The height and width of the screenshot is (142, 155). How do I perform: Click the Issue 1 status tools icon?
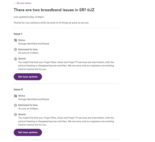click(15, 40)
